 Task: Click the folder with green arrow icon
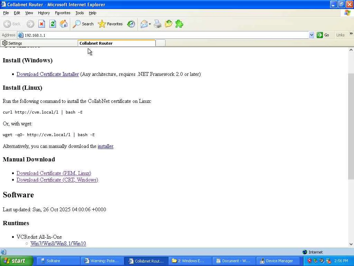click(x=168, y=24)
